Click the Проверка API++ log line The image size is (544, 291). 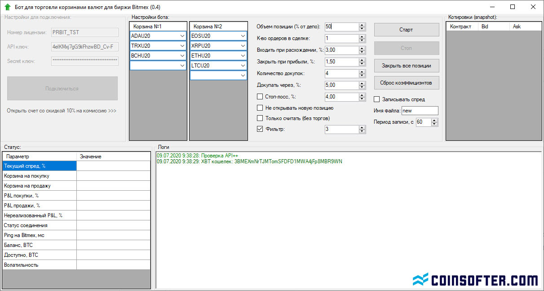(197, 156)
